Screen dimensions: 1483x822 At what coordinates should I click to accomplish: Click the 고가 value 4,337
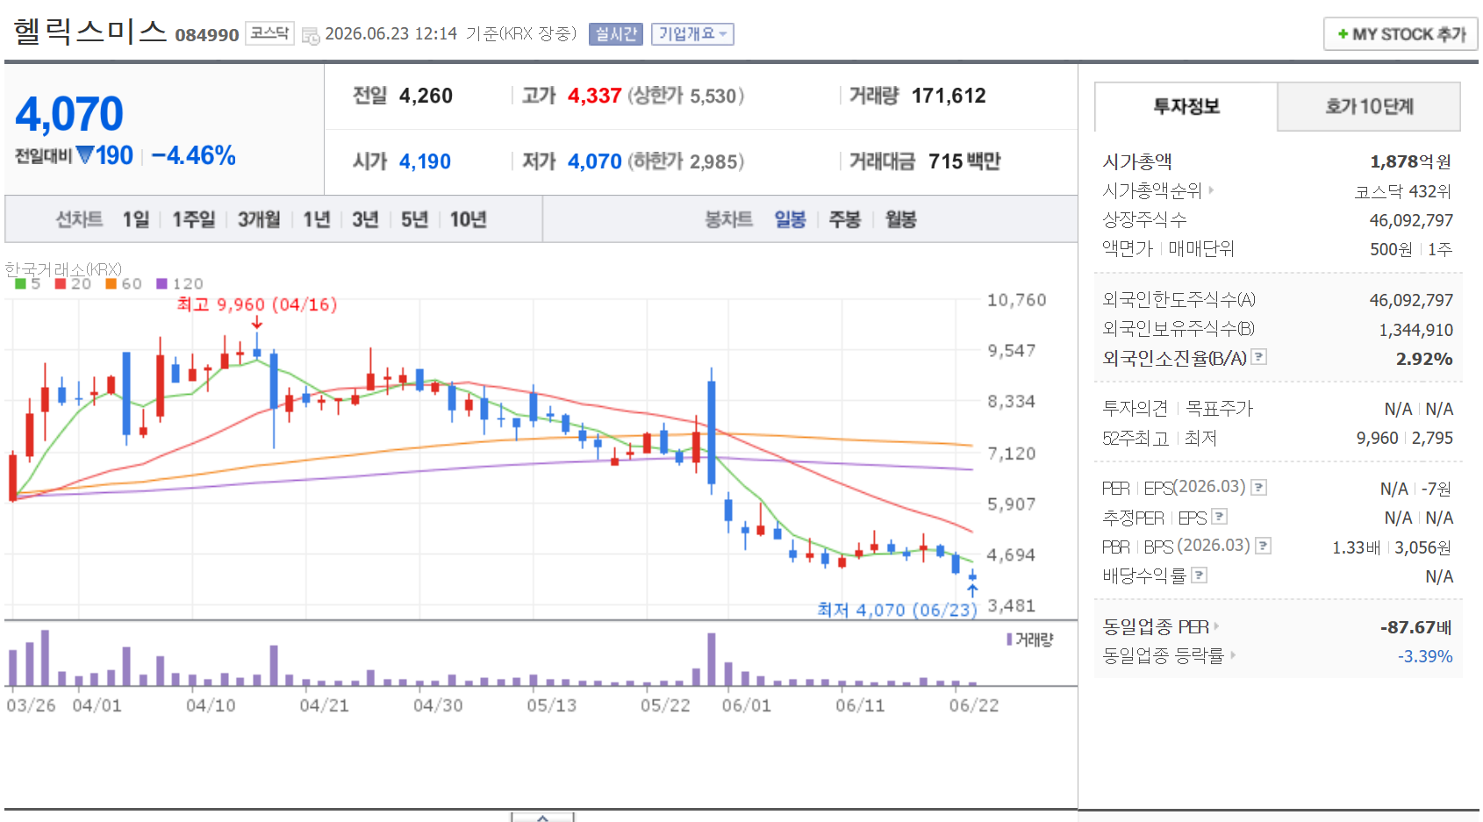point(595,96)
